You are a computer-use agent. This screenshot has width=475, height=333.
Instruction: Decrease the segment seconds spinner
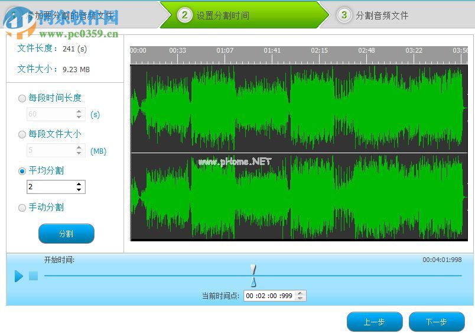pyautogui.click(x=79, y=117)
